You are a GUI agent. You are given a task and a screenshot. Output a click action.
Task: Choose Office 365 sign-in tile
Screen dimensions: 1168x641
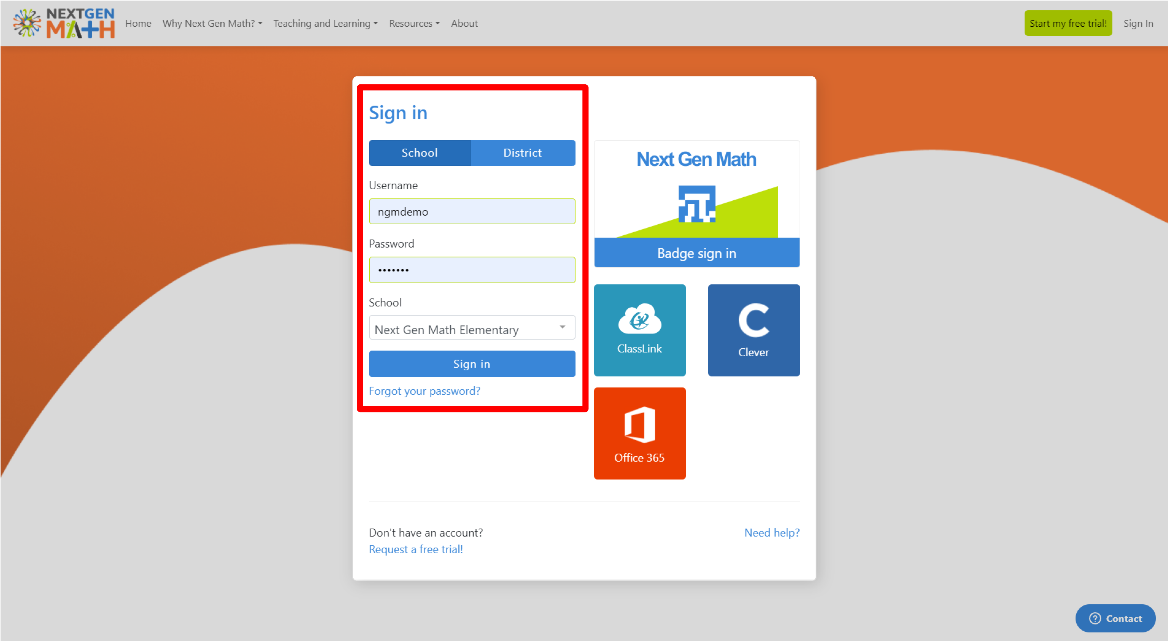pyautogui.click(x=639, y=433)
